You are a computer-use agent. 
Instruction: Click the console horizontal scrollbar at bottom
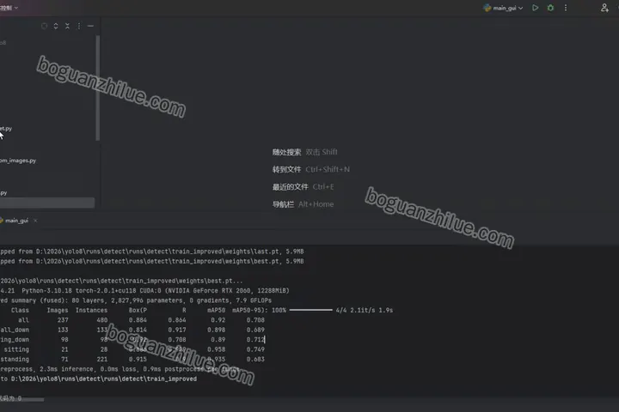pos(22,399)
